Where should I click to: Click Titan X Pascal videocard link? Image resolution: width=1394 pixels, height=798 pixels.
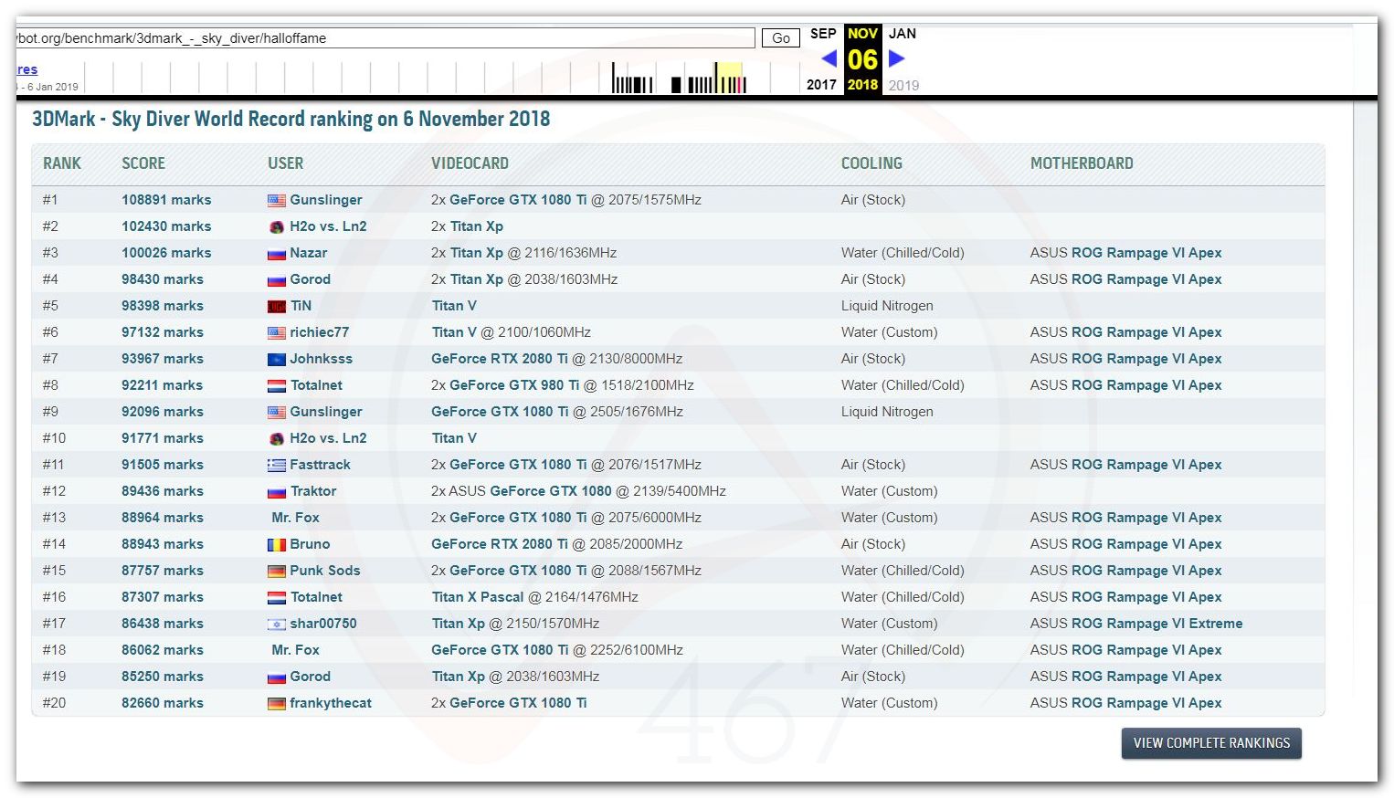pos(478,597)
